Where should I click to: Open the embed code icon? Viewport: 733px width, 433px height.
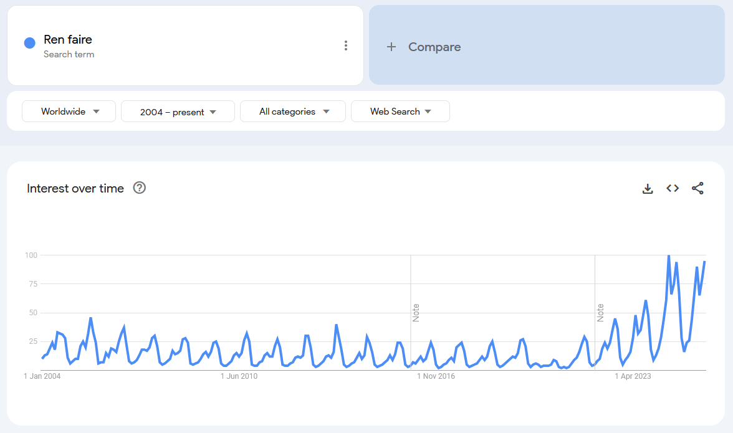pos(673,188)
